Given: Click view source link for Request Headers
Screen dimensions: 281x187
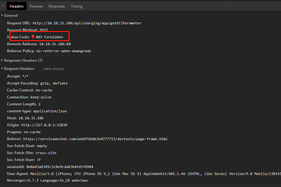Looking at the screenshot, I should point(53,69).
